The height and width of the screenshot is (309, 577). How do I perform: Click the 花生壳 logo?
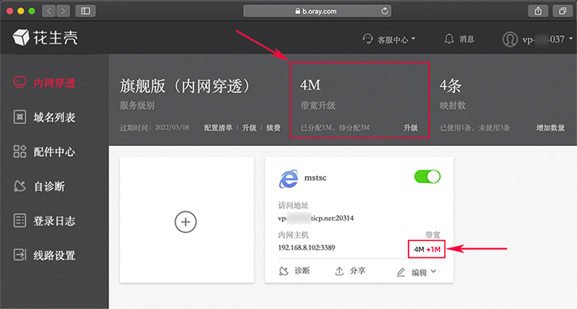pyautogui.click(x=45, y=38)
